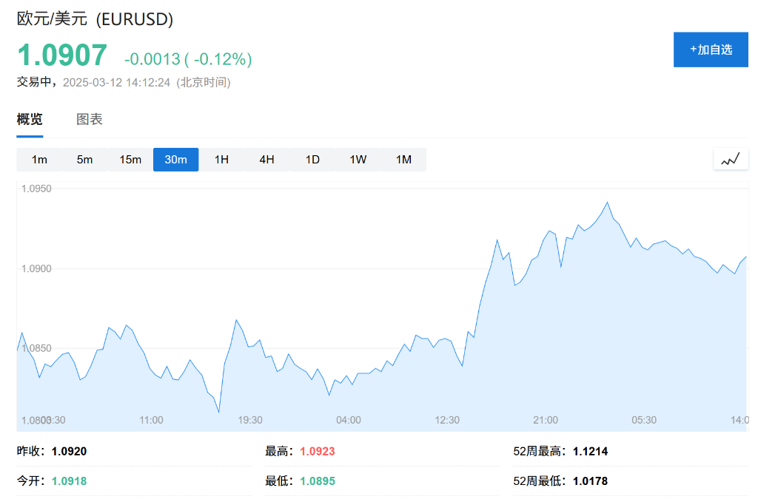Click the 欧元/美元 (EURUSD) title
Image resolution: width=758 pixels, height=499 pixels.
pyautogui.click(x=95, y=19)
